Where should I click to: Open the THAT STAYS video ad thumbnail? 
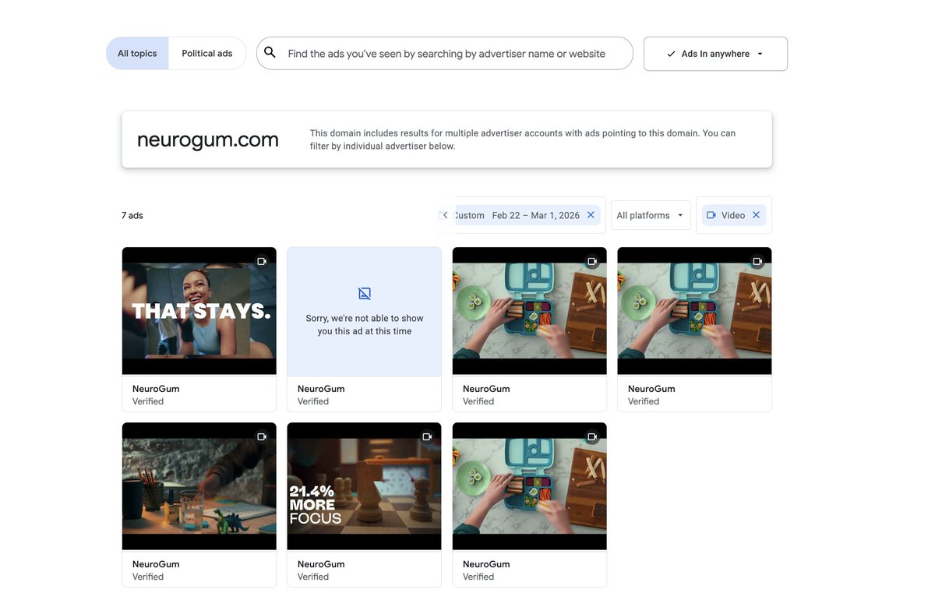[199, 312]
